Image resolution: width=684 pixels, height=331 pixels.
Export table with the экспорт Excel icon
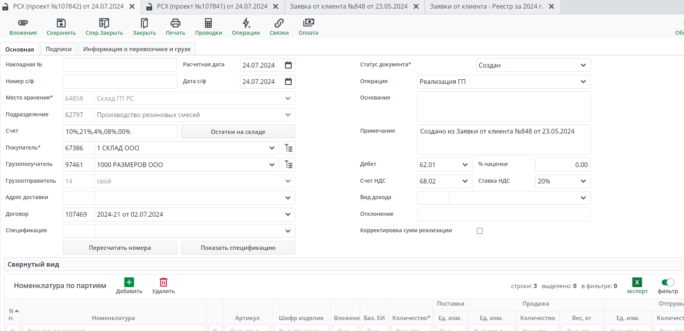[x=637, y=282]
